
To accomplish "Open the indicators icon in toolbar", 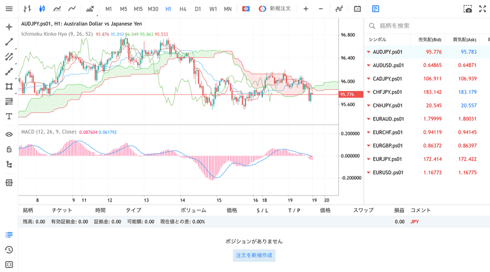I will tap(90, 9).
